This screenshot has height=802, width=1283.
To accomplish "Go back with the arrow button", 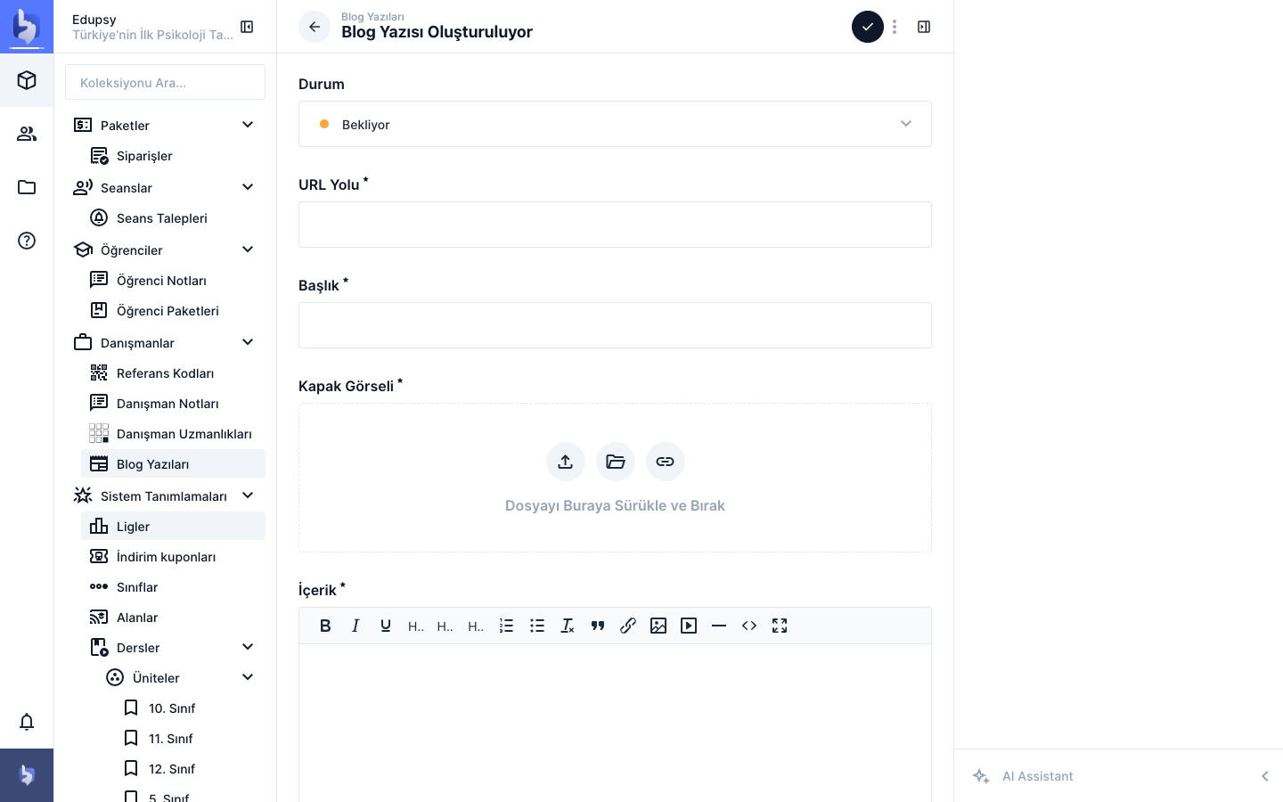I will point(315,27).
